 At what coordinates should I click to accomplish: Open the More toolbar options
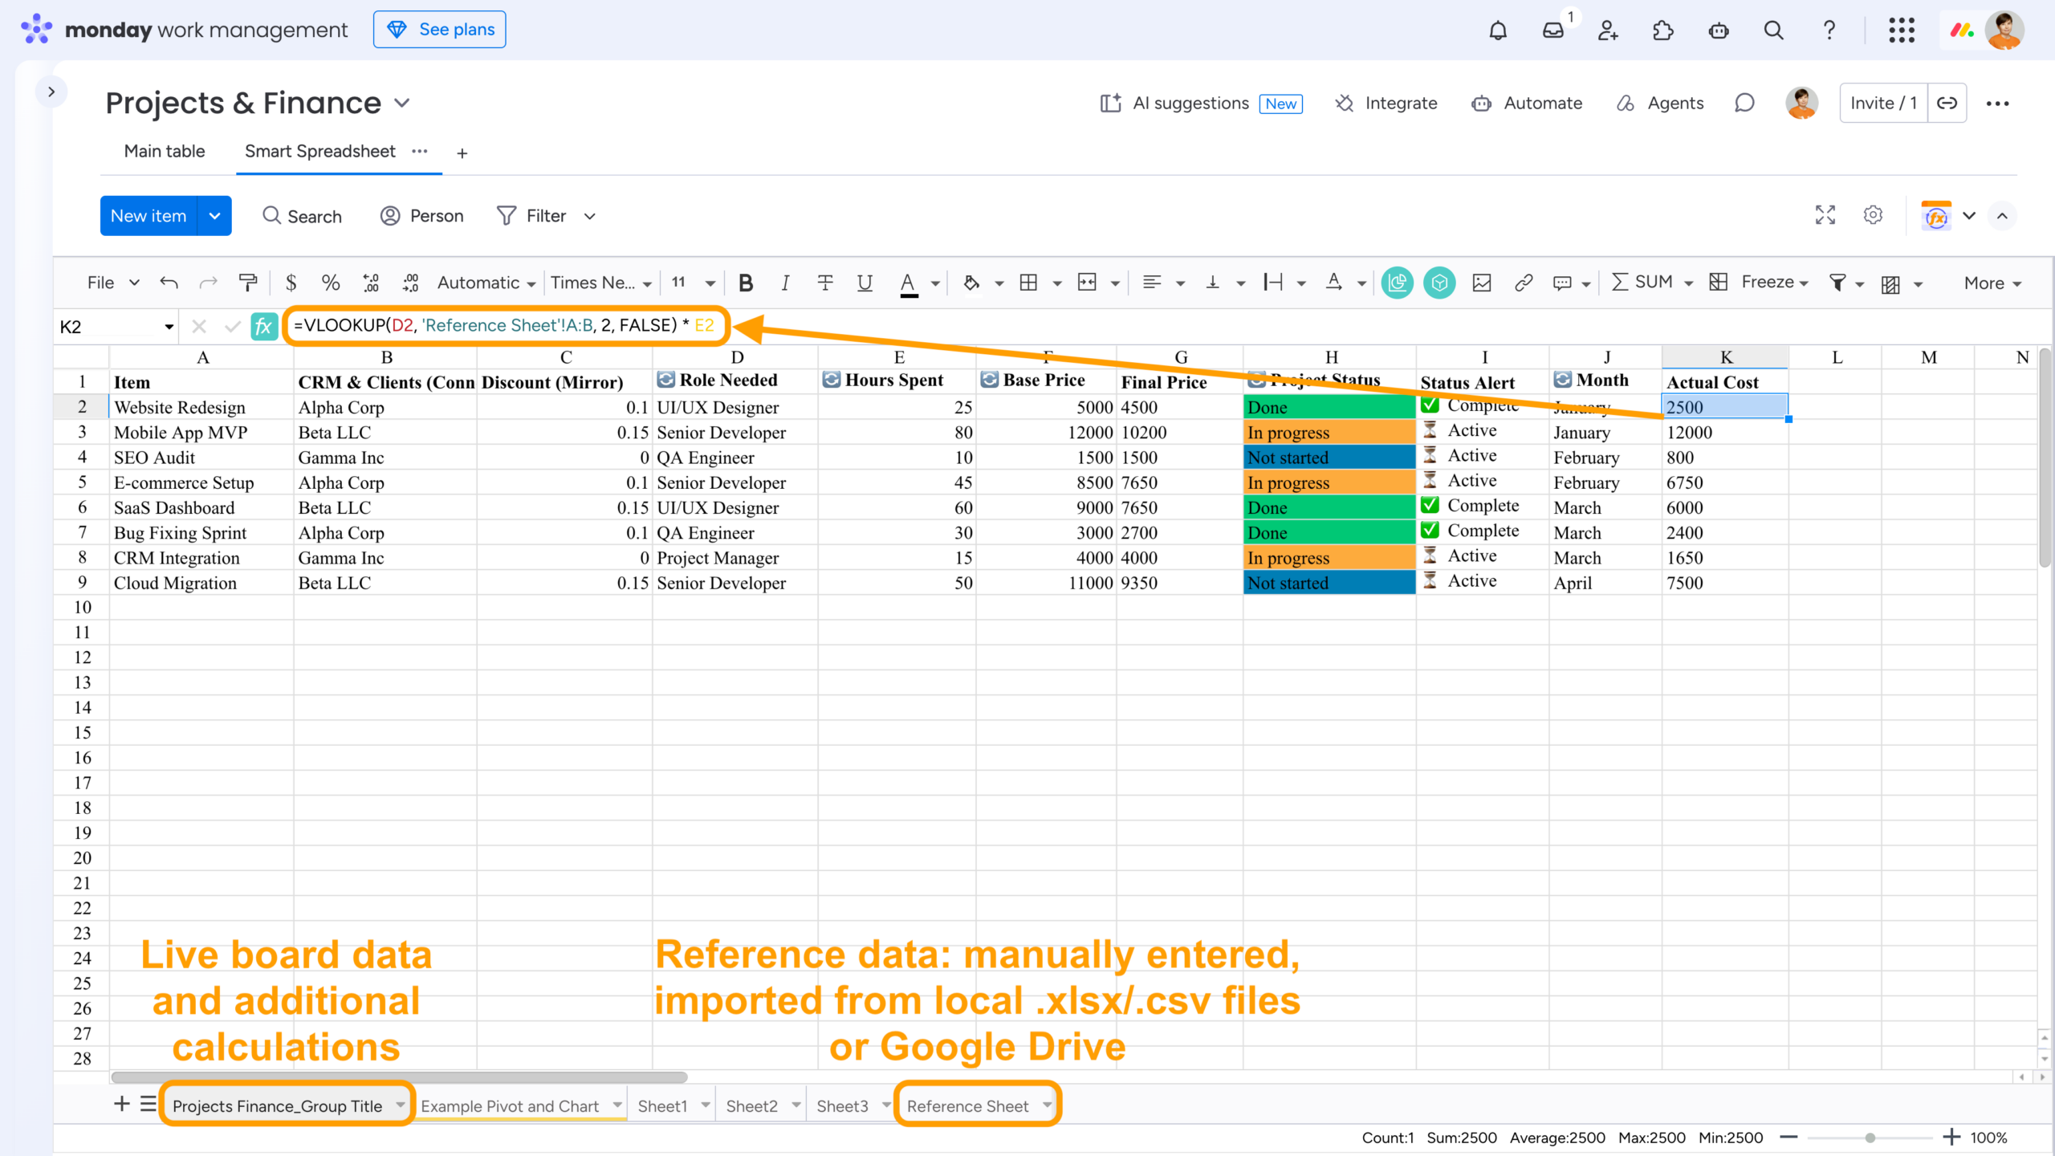tap(1993, 283)
